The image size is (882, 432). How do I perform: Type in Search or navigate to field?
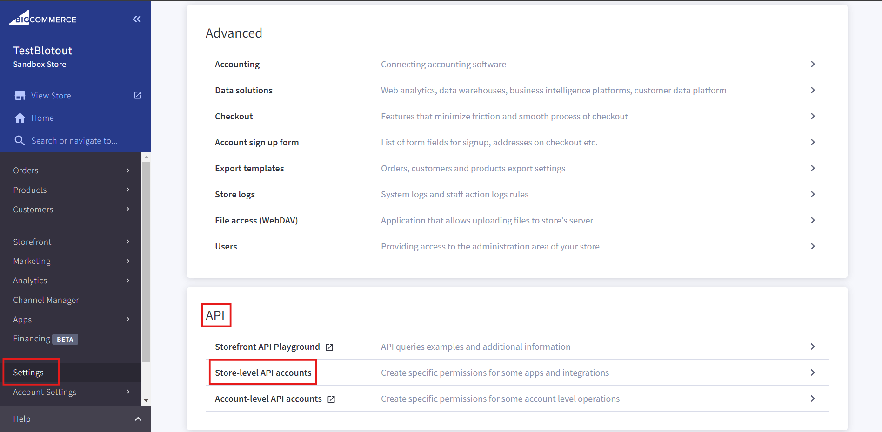pos(74,141)
